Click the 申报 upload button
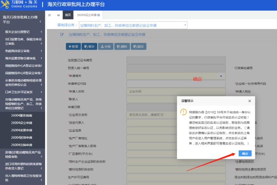Screen dimensions: 277x185 pyautogui.click(x=106, y=46)
